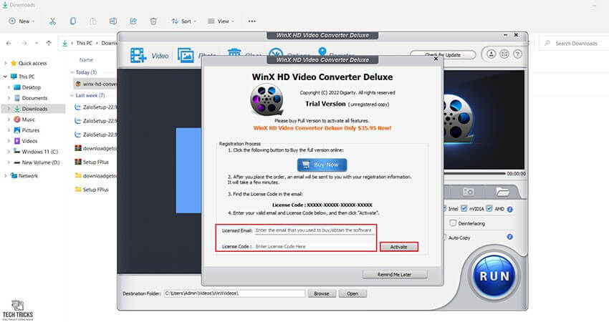Open the Video add icon in WinX toolbar
This screenshot has width=609, height=322.
tap(138, 56)
